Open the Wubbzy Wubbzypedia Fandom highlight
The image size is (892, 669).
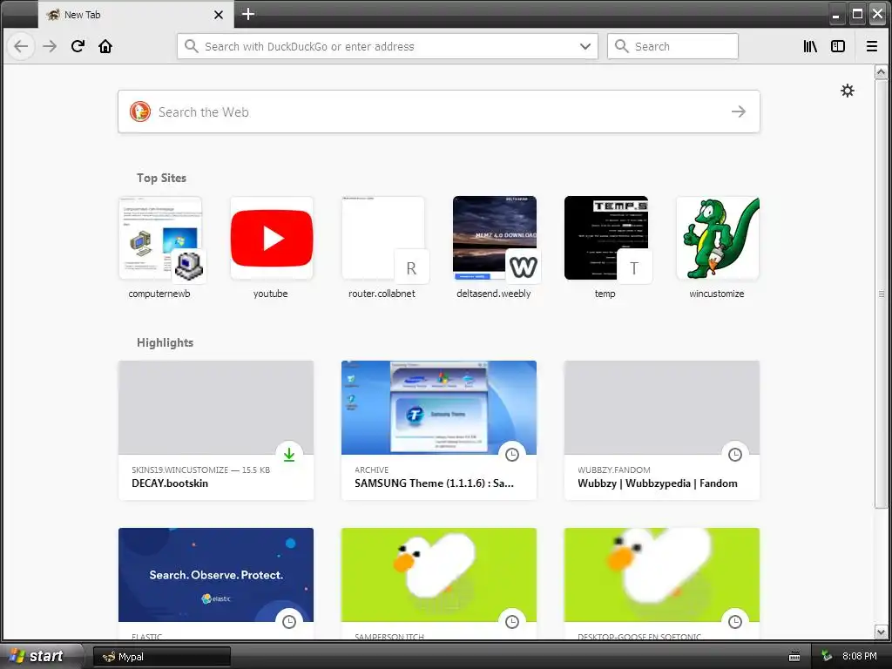click(662, 430)
